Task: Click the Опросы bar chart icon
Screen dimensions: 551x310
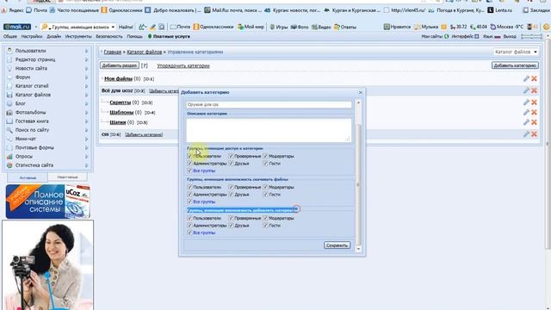Action: point(9,156)
